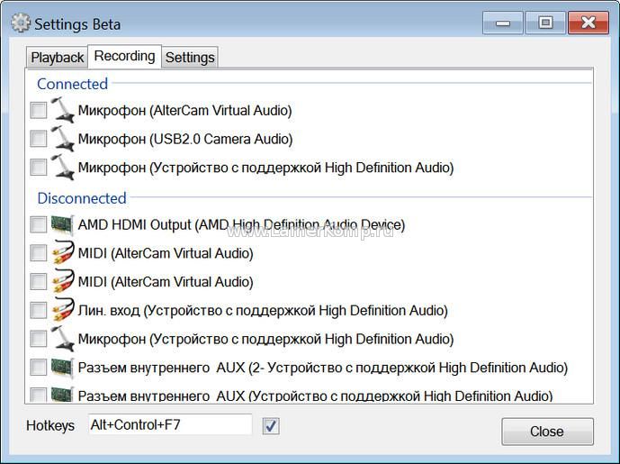Screen dimensions: 620x464
Task: Switch to the Playback tab
Action: (x=57, y=58)
